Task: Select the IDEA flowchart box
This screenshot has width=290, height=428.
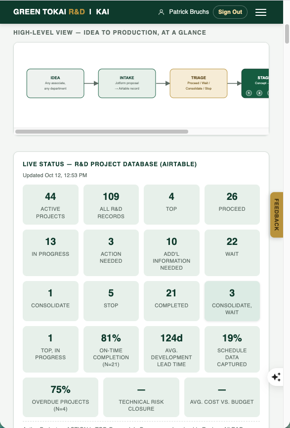Action: tap(55, 83)
